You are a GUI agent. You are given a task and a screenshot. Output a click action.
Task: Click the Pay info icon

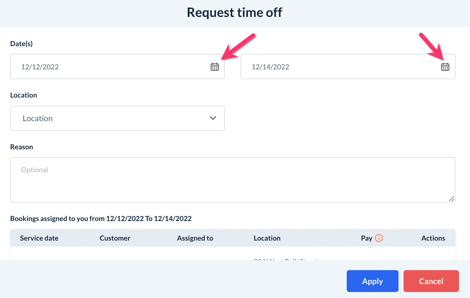pyautogui.click(x=379, y=238)
